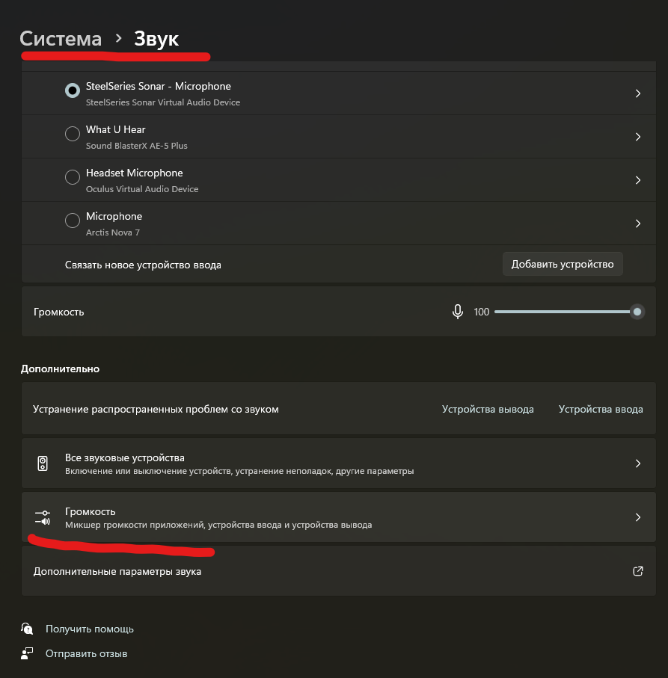This screenshot has width=668, height=678.
Task: Click the input volume slider handle
Action: pos(637,312)
